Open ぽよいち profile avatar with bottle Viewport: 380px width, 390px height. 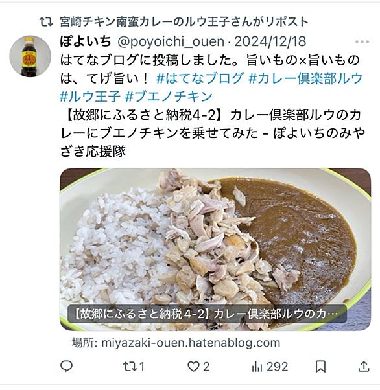(x=30, y=56)
